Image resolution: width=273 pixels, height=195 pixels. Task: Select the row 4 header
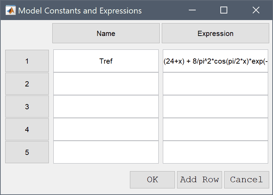point(27,129)
